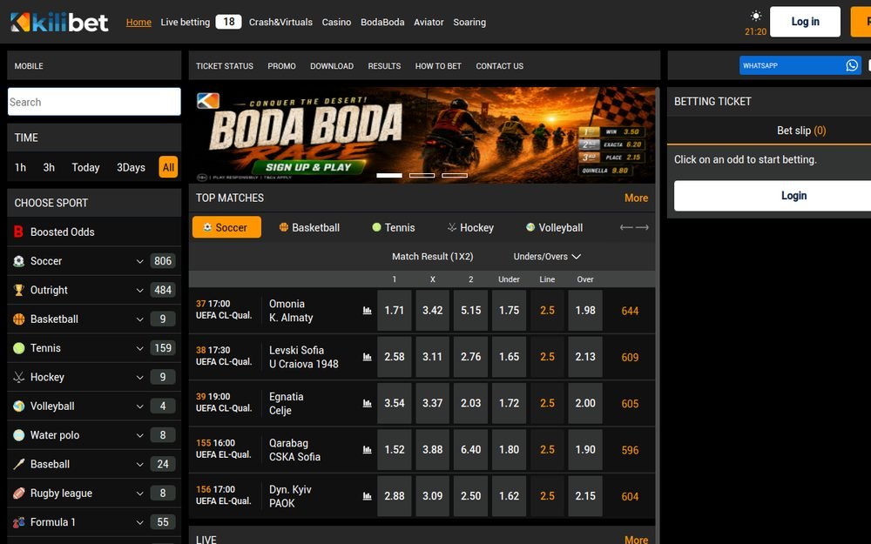Select the Boosted Odds sidebar icon
871x544 pixels.
click(18, 232)
